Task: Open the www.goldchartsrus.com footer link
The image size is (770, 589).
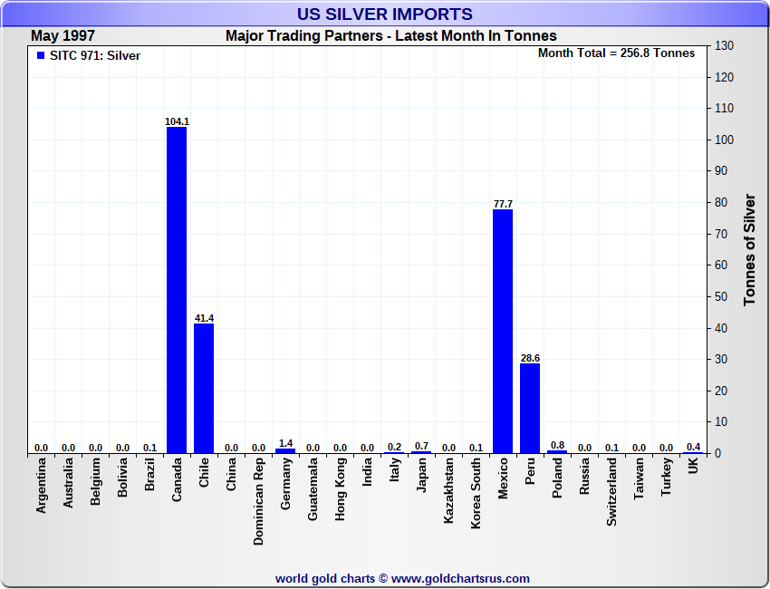Action: [x=460, y=578]
